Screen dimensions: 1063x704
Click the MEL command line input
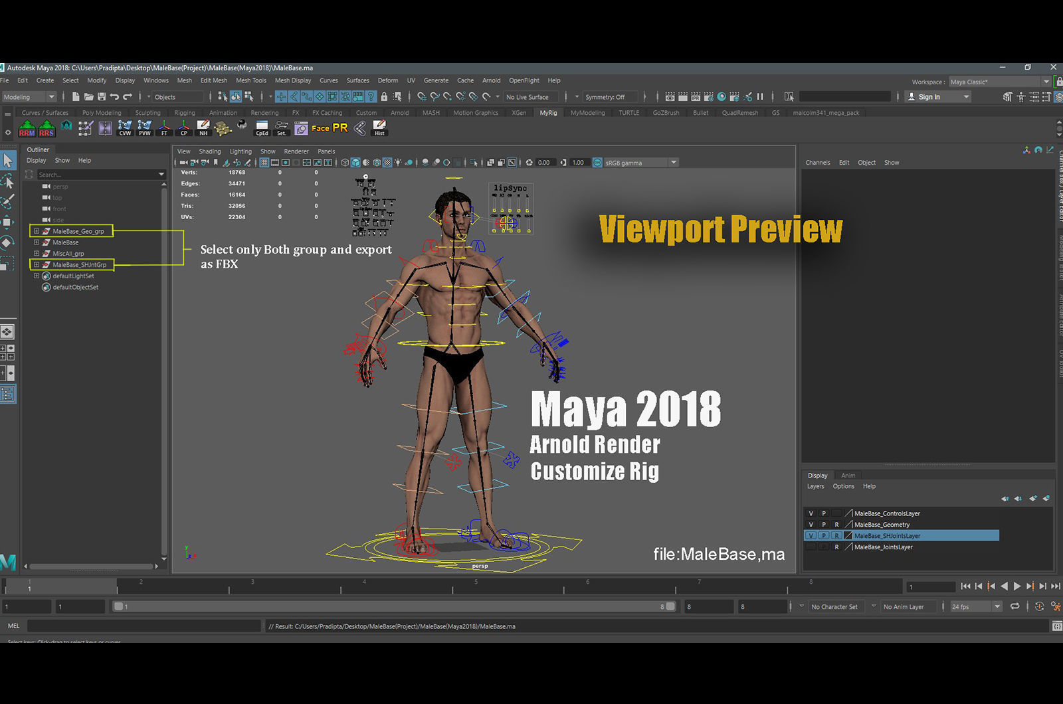(x=144, y=626)
